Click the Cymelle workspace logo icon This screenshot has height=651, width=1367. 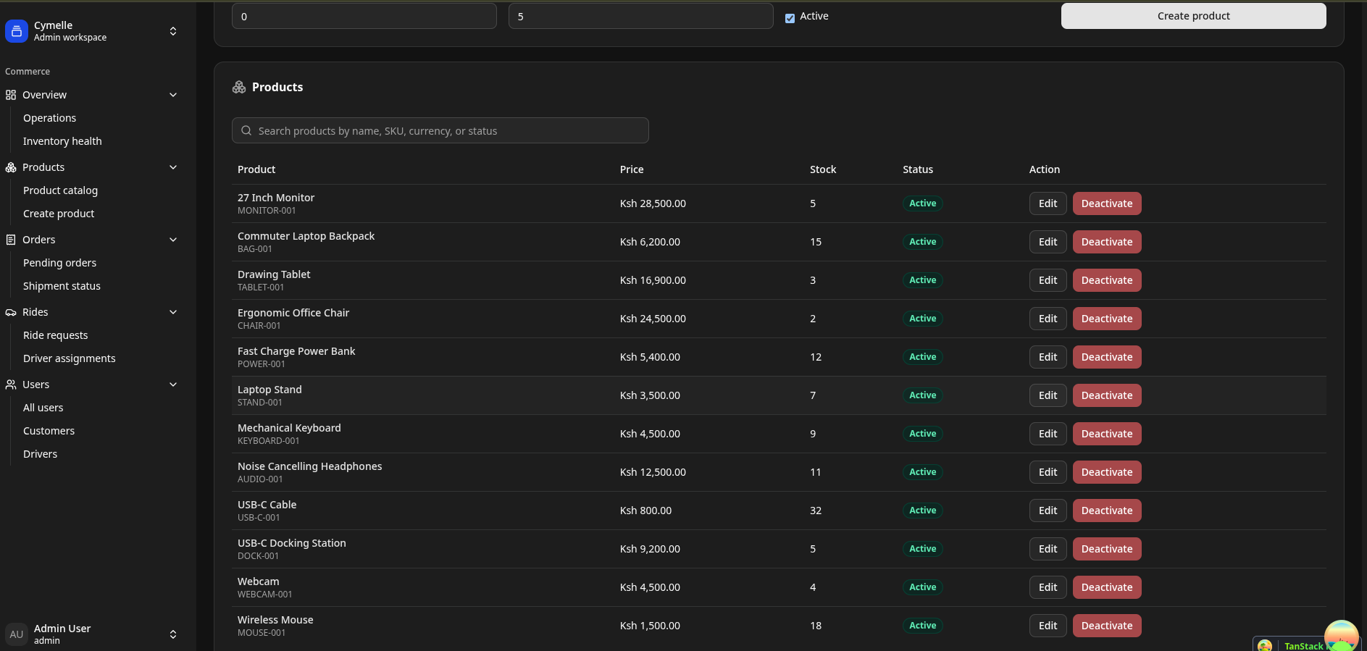pos(17,31)
